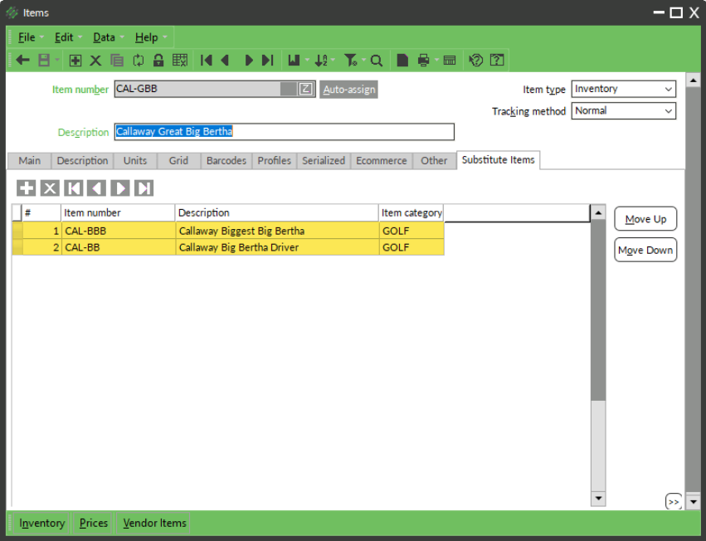Switch to the Vendor Items view
This screenshot has width=706, height=541.
[153, 523]
